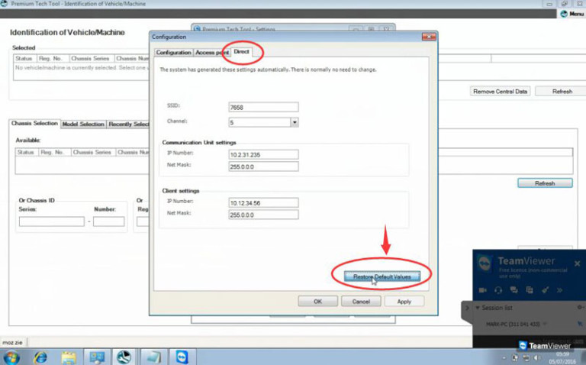
Task: Open Internet Explorer from the taskbar
Action: click(x=40, y=357)
